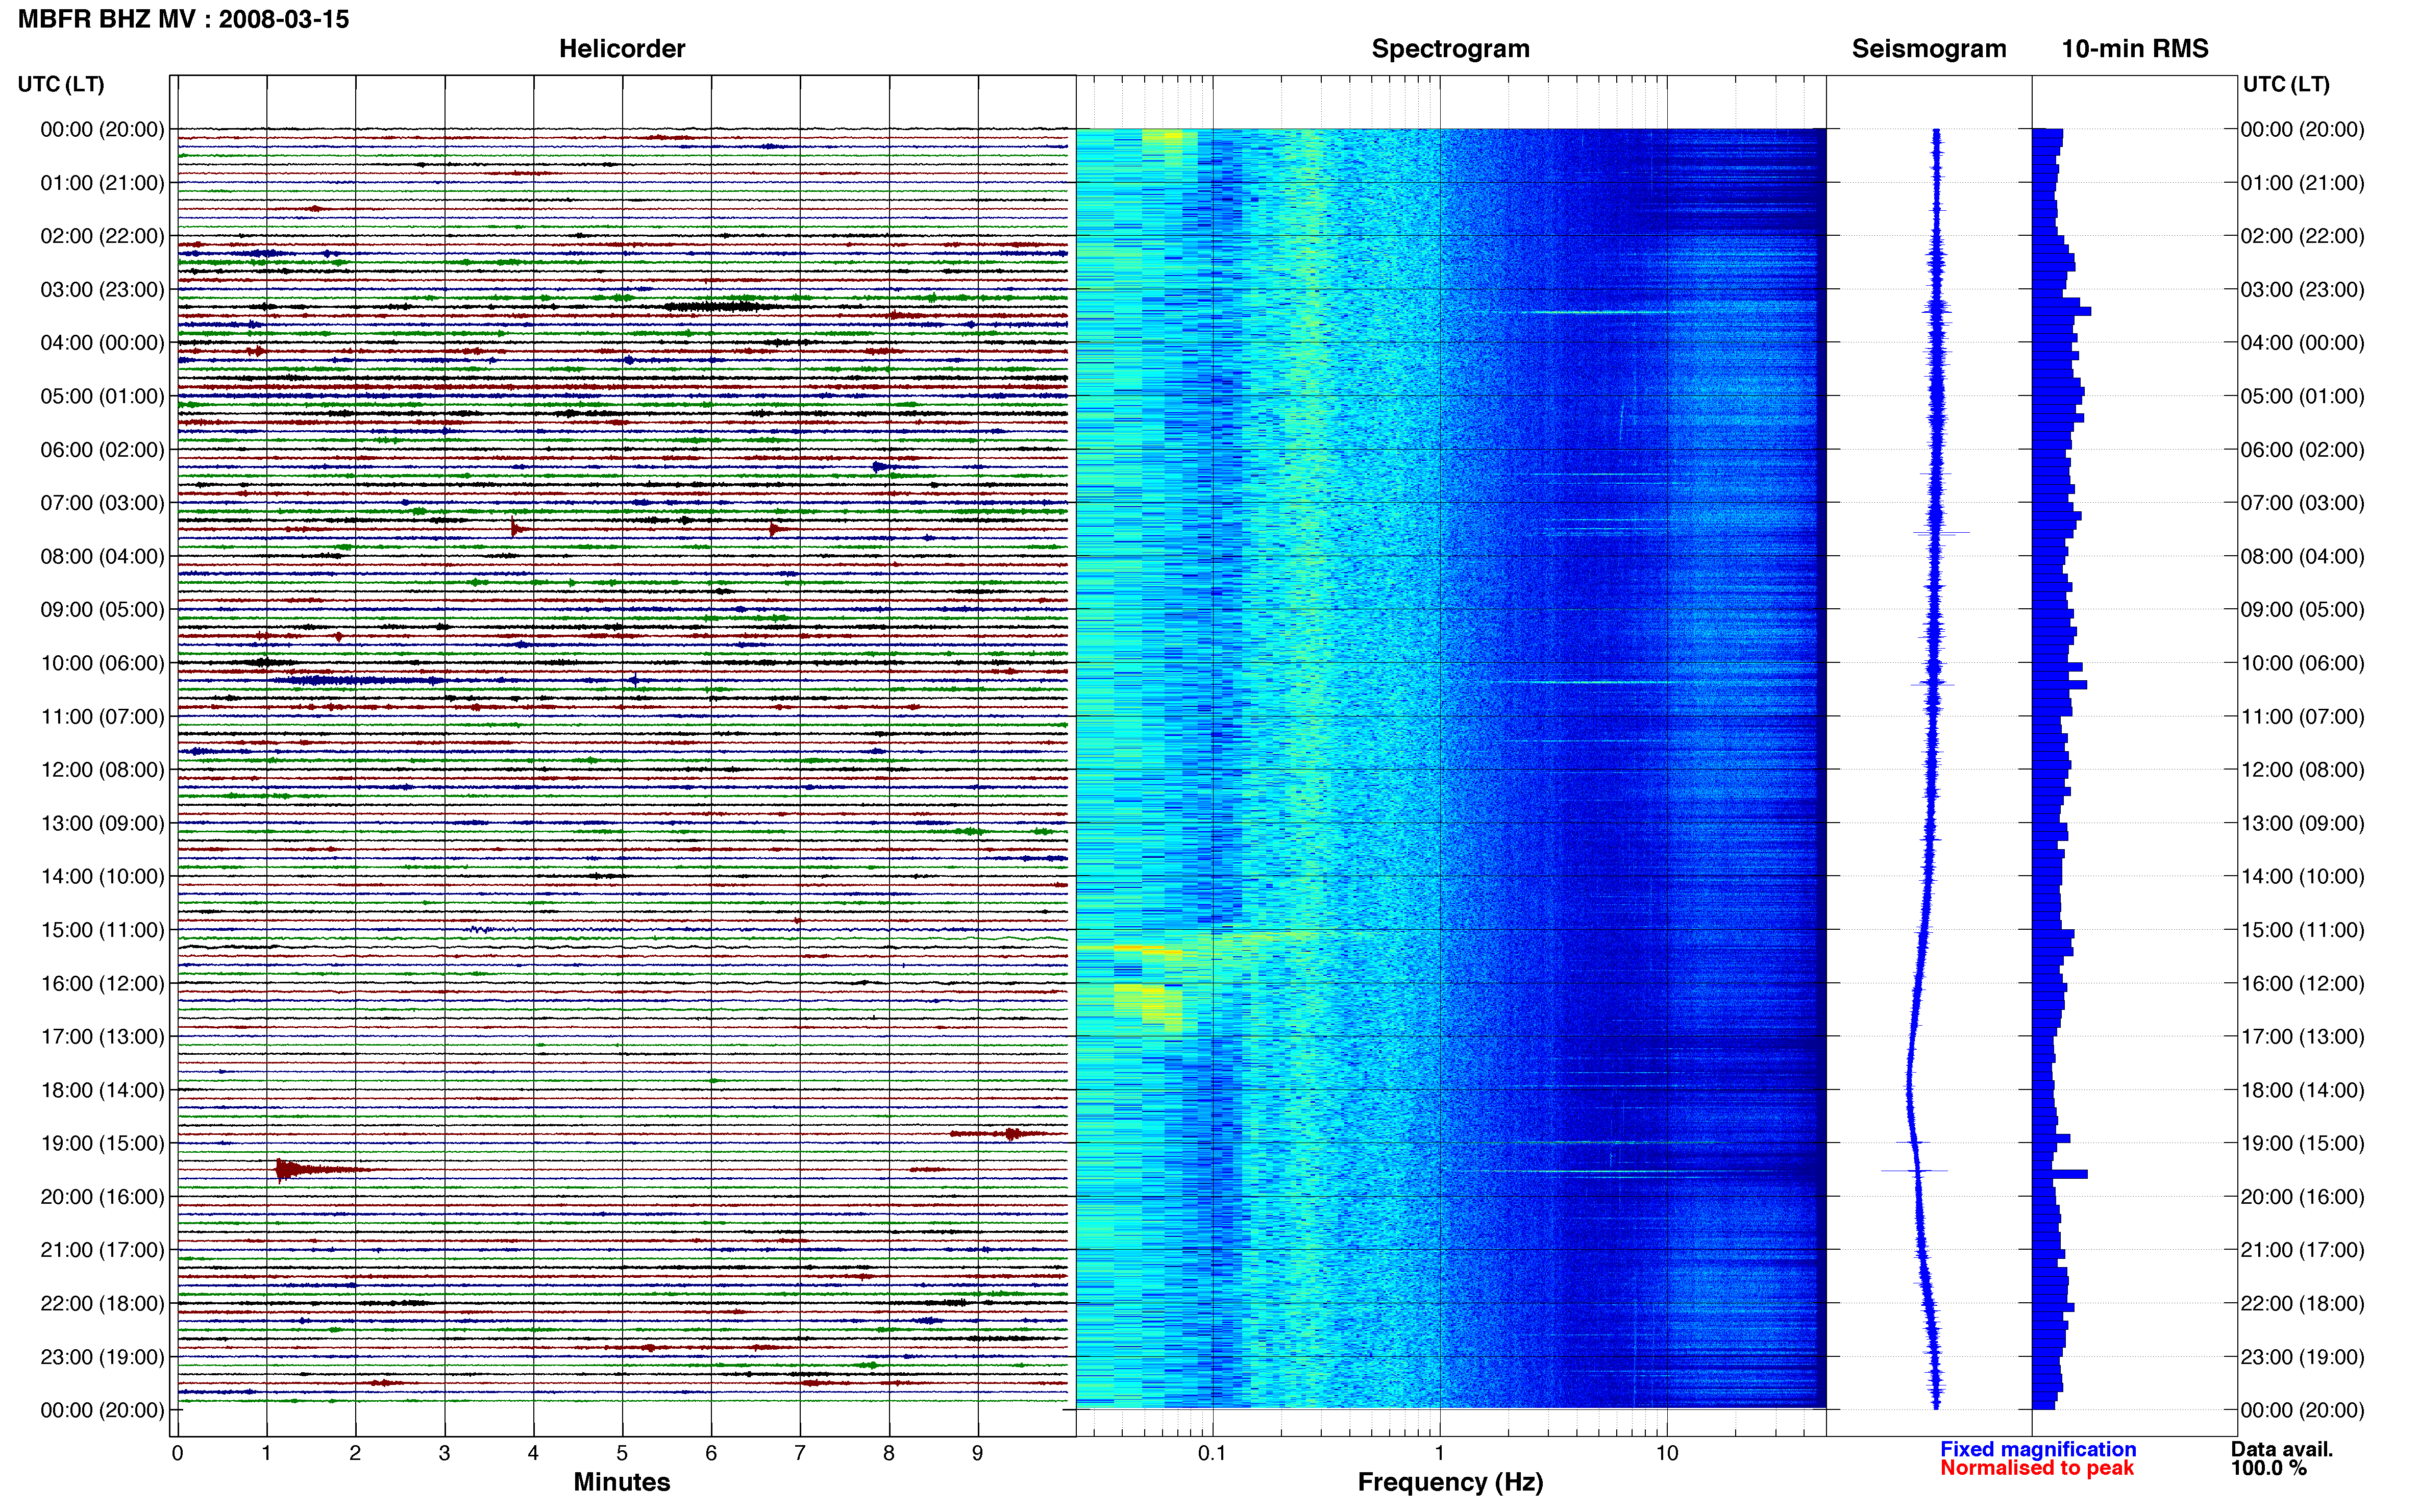Select the Data avail. label
2419x1512 pixels.
click(x=2282, y=1449)
